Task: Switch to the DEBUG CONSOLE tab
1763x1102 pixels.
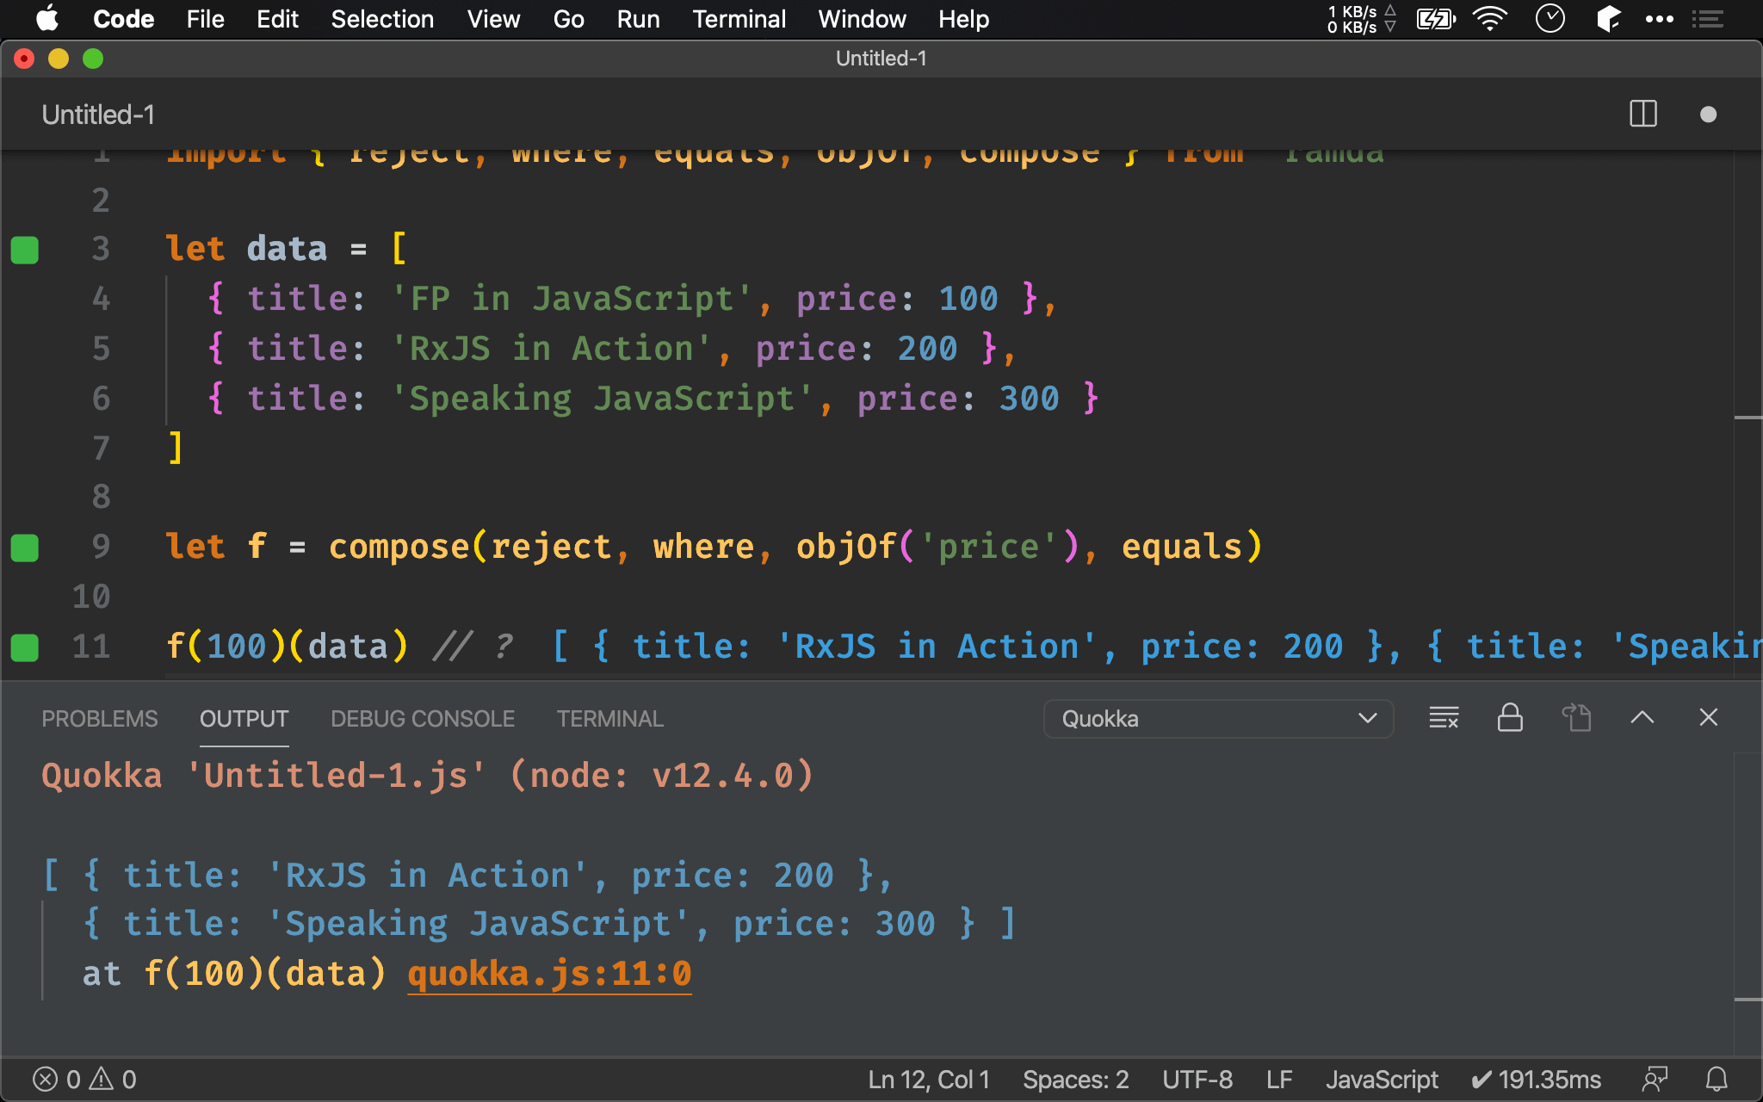Action: click(x=422, y=719)
